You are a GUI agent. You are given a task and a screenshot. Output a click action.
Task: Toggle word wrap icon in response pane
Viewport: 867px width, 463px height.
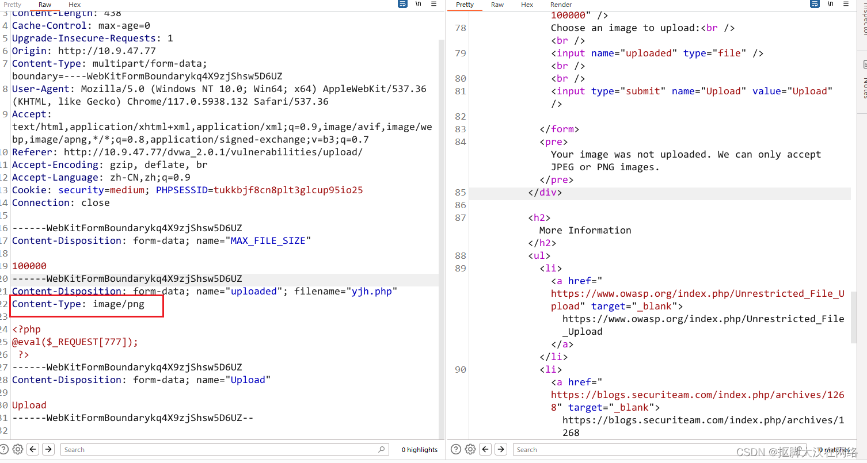tap(814, 3)
